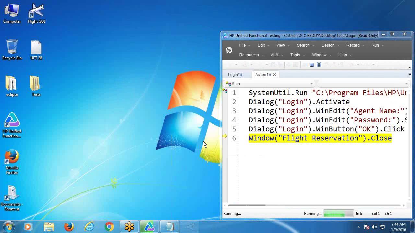The width and height of the screenshot is (415, 233).
Task: Open the Help menu
Action: tap(345, 55)
